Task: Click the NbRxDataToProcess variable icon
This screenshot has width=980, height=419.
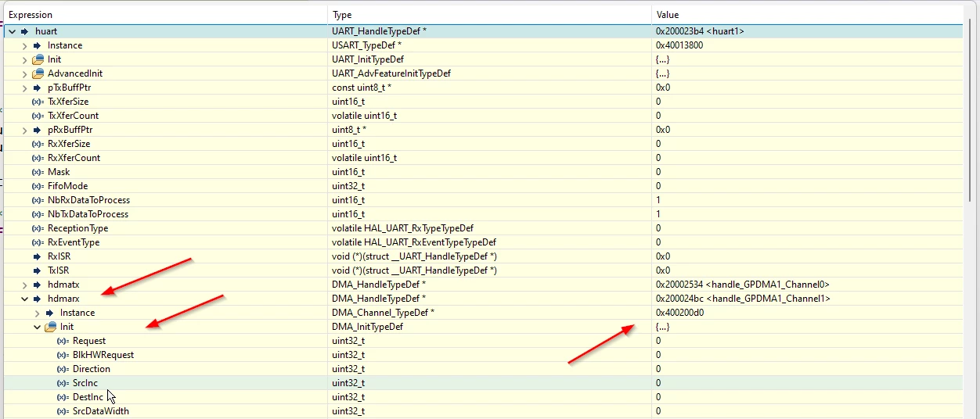Action: coord(38,200)
